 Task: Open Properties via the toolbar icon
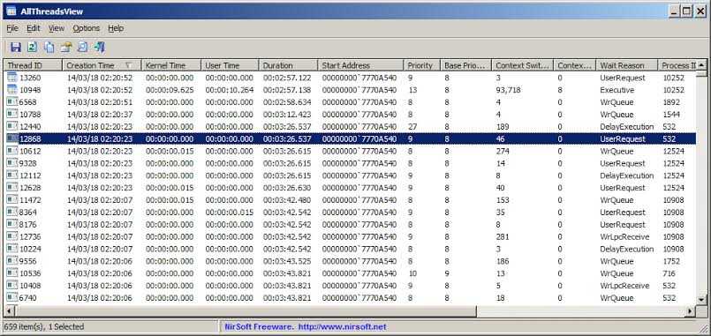66,47
